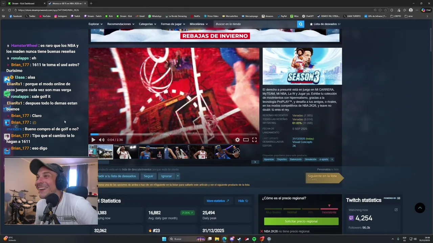Play the NBA 2K26 trailer video
This screenshot has width=433, height=243.
coord(93,140)
